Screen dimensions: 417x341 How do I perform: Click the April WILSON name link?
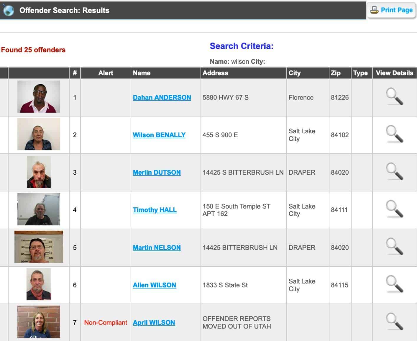coord(154,322)
